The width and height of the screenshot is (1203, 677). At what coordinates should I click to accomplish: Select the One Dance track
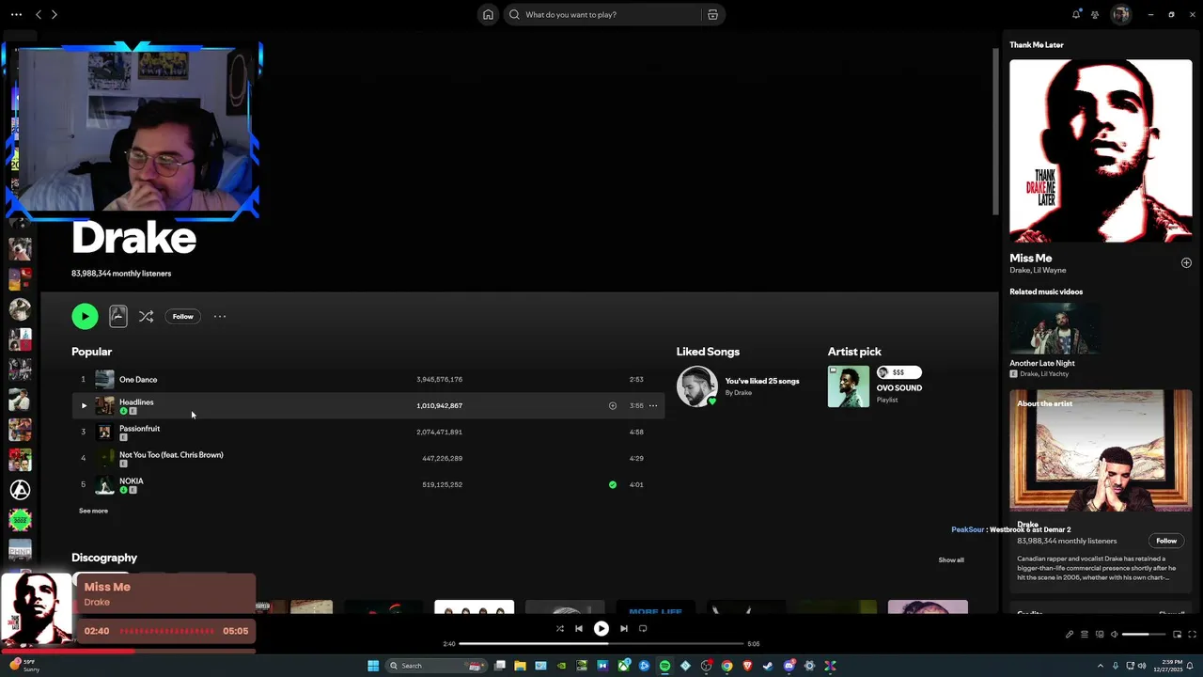coord(138,379)
